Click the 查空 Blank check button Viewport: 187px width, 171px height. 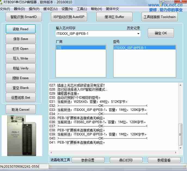tap(20, 88)
